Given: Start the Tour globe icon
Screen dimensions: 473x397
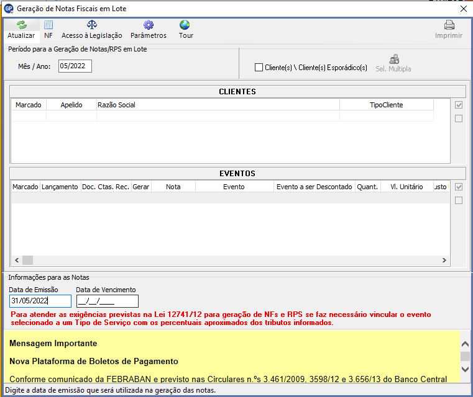Looking at the screenshot, I should (185, 25).
